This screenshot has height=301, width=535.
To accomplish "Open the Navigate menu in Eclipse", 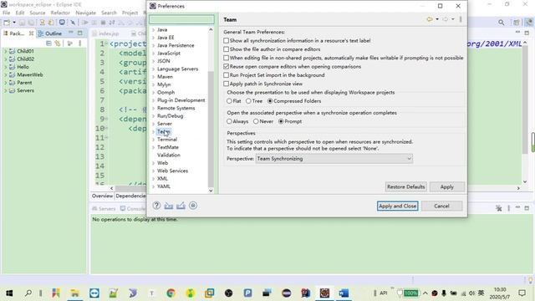I will tap(85, 13).
